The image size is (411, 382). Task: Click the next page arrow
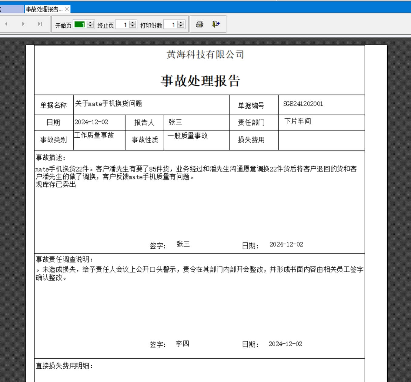click(x=23, y=24)
